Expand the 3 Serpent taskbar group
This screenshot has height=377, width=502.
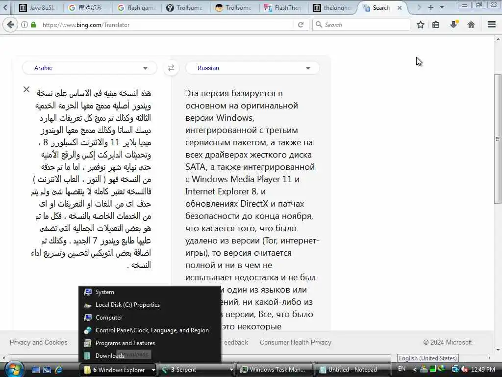[x=231, y=370]
